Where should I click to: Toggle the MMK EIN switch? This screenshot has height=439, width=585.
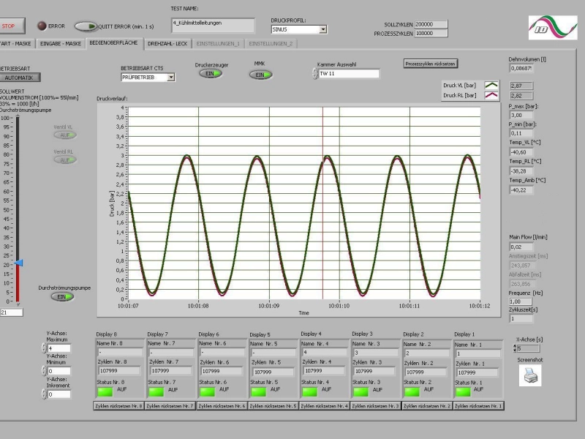tap(260, 75)
